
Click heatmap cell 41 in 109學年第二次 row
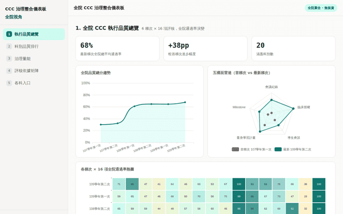(x=159, y=184)
